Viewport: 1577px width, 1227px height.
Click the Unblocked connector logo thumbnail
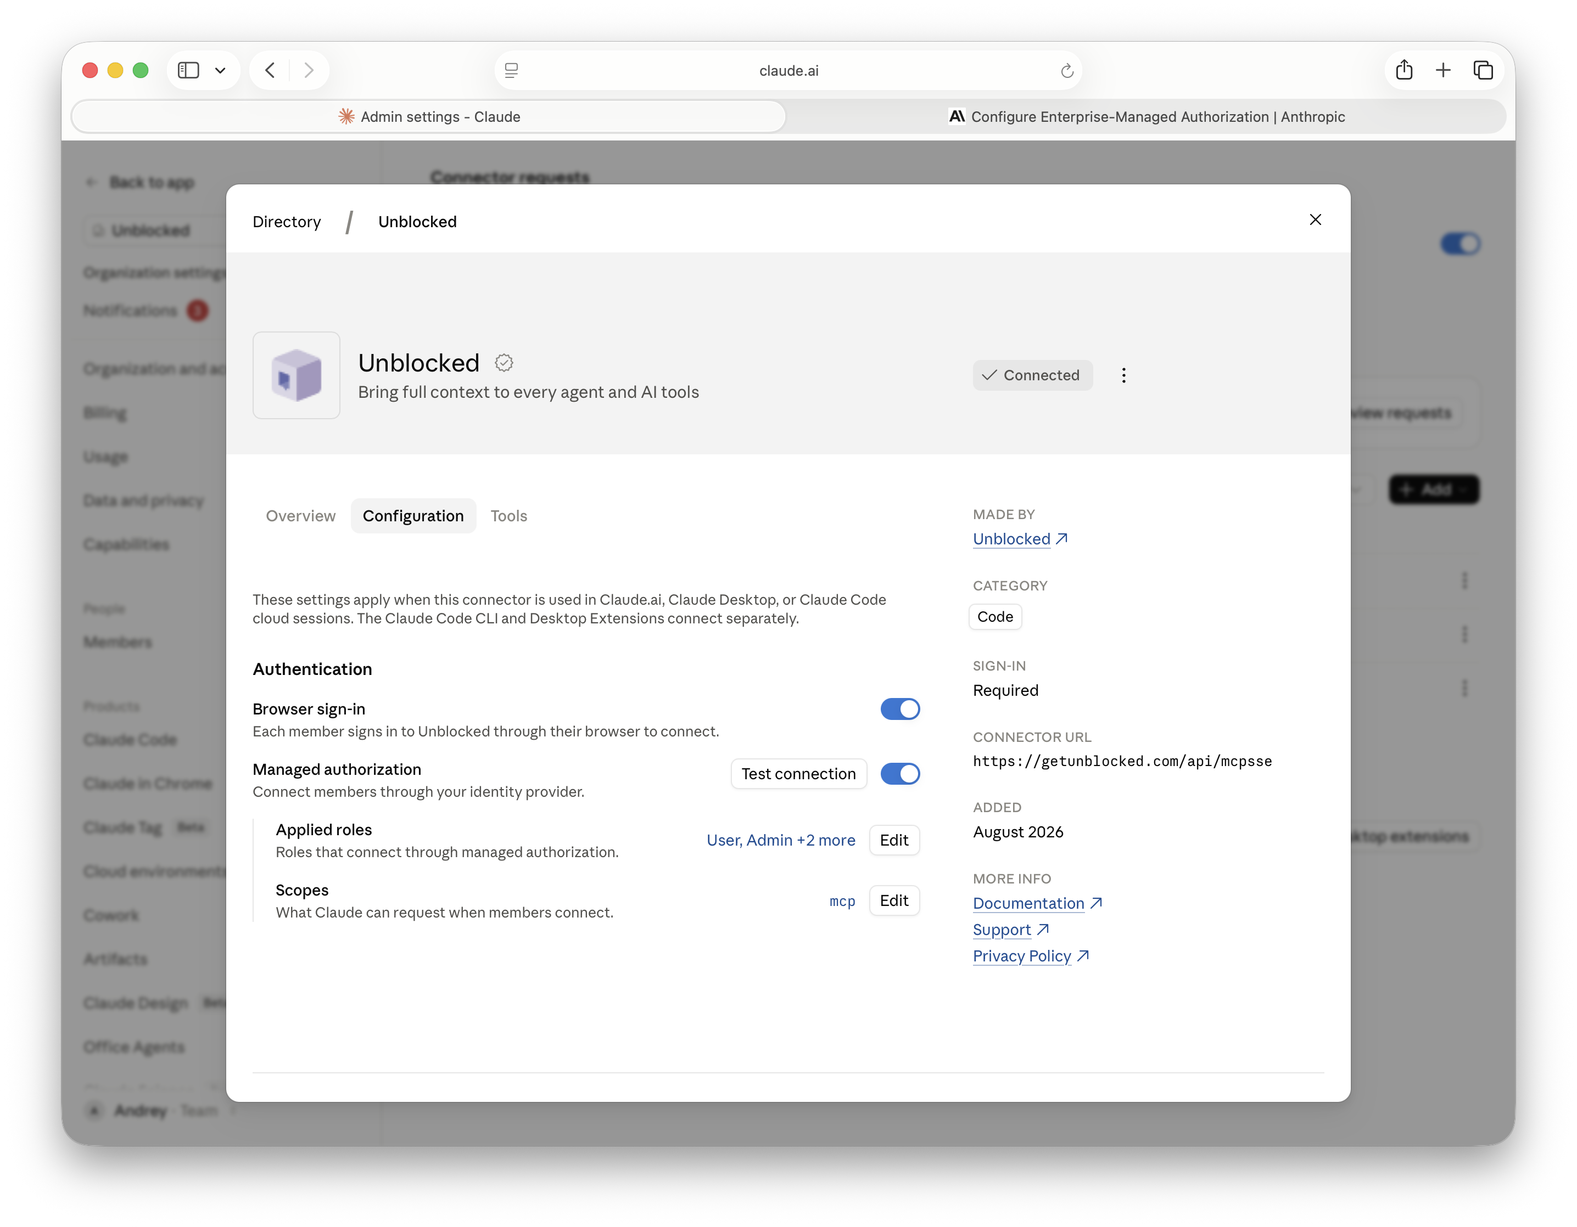pyautogui.click(x=296, y=375)
